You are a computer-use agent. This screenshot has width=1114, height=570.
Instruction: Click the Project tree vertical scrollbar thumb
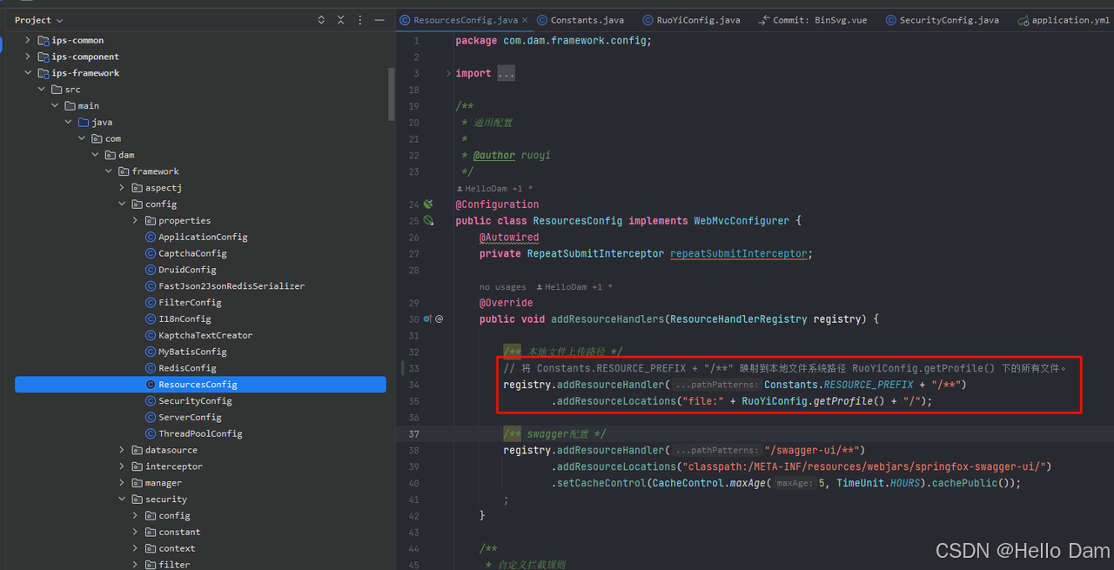click(x=391, y=94)
